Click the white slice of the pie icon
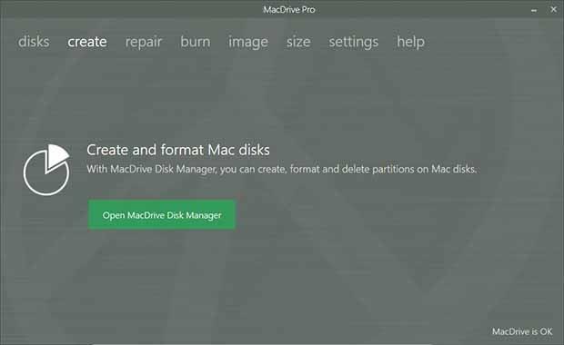Viewport: 564px width, 345px height. 56,156
